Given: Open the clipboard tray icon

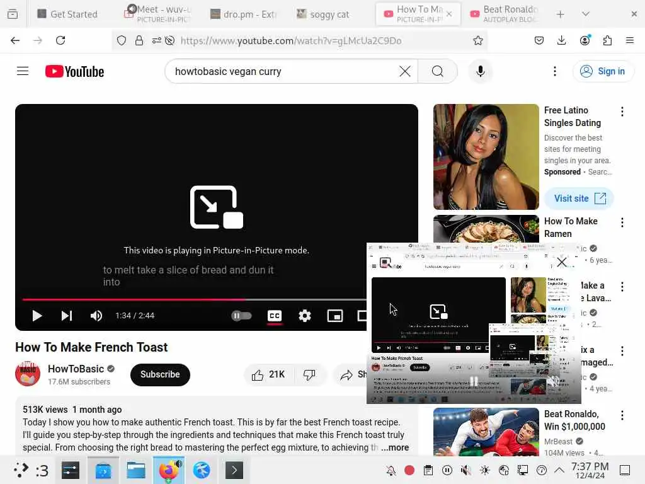Looking at the screenshot, I should [x=428, y=470].
